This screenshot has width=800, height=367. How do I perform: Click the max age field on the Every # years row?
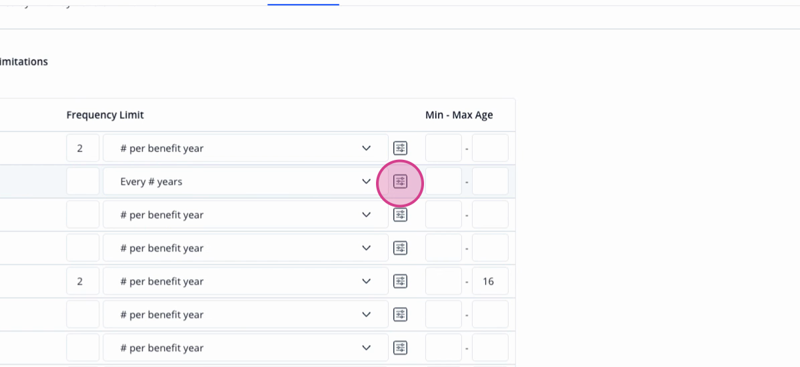tap(490, 181)
